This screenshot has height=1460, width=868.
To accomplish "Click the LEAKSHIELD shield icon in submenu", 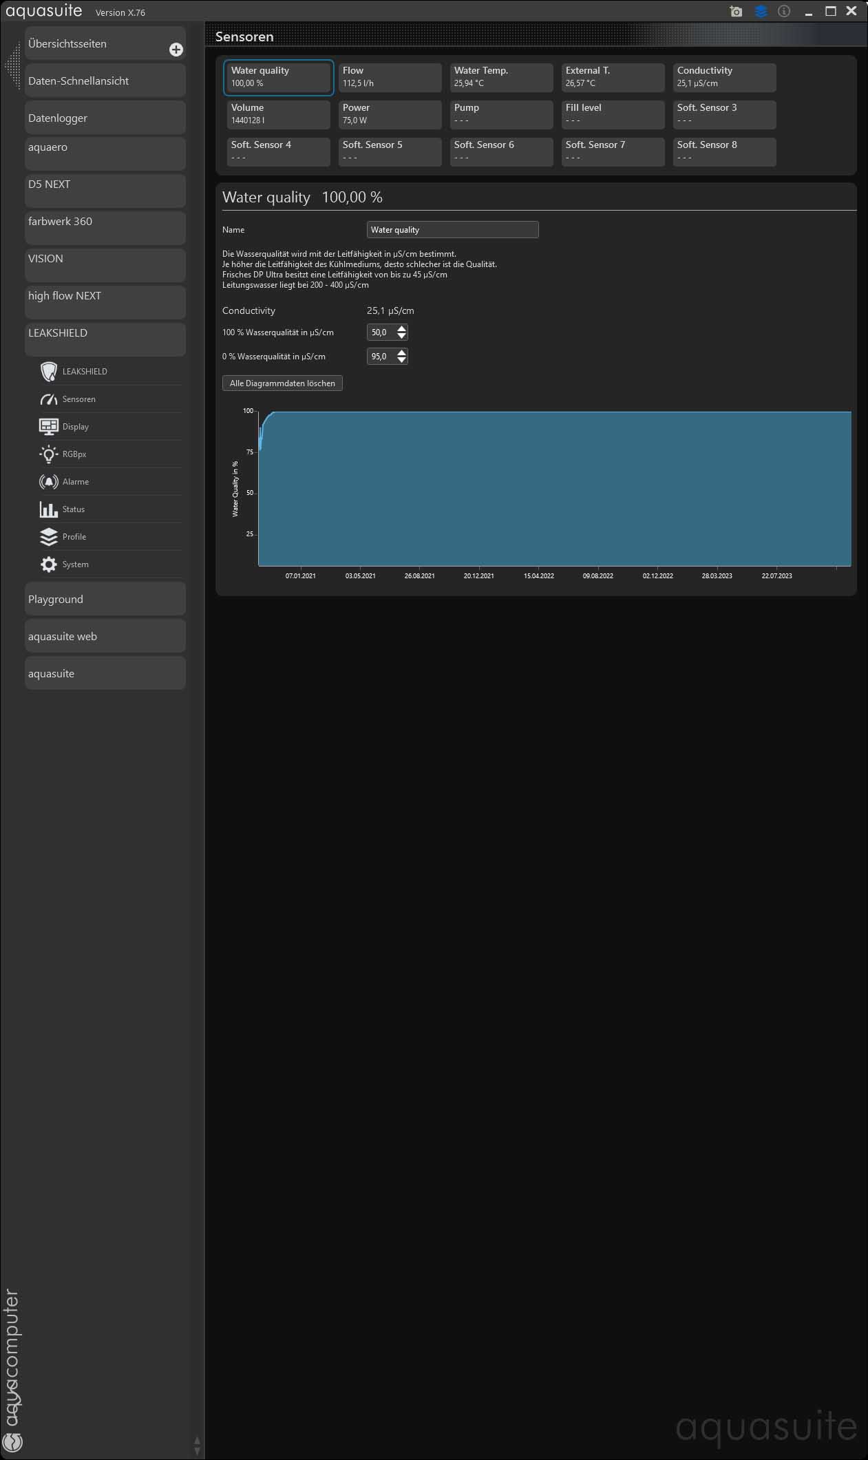I will [x=49, y=372].
